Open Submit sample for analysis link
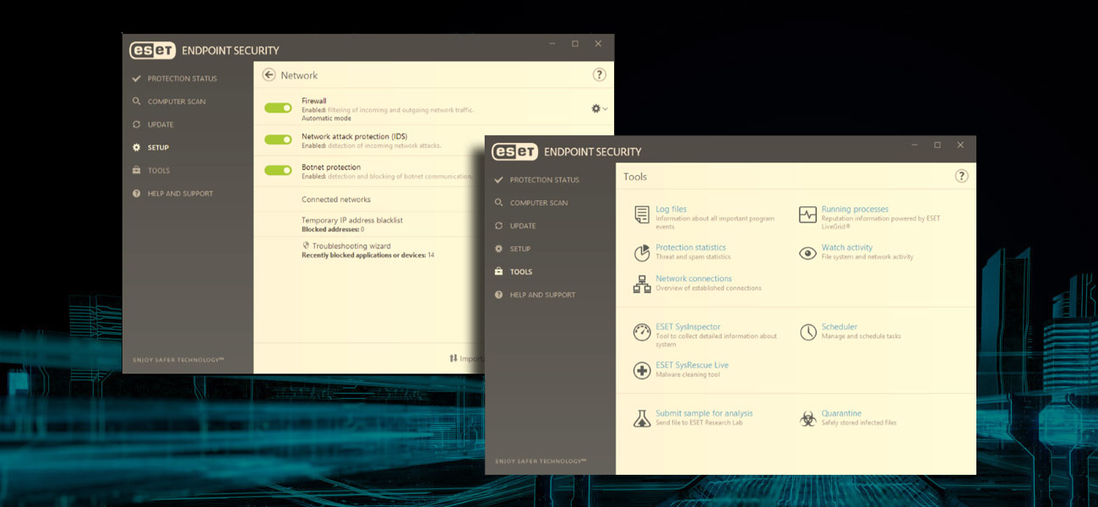Screen dimensions: 1098x507 pos(704,413)
